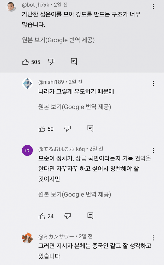Dislike the reply by @nishi189

67,128
